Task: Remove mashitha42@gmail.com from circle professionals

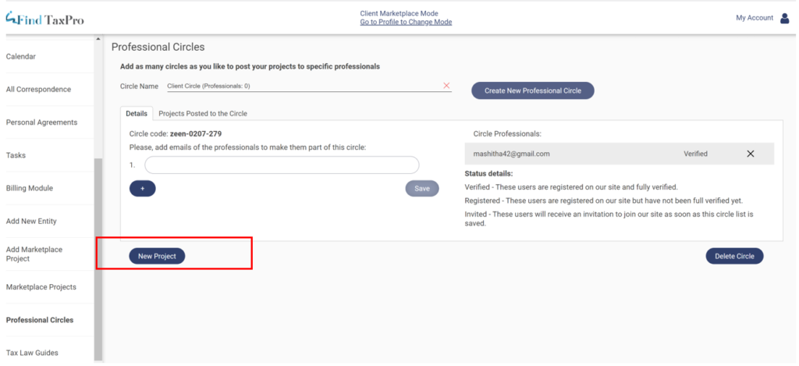Action: 751,154
